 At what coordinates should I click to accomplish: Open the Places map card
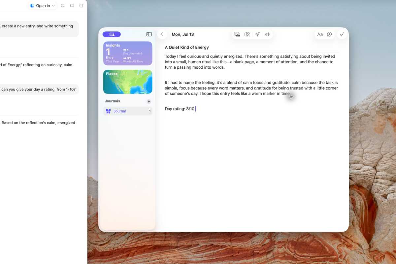[x=128, y=82]
